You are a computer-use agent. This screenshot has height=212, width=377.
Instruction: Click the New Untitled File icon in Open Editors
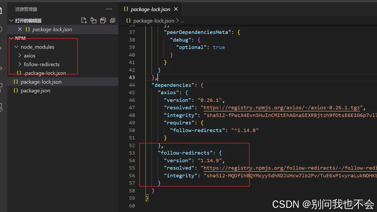click(84, 20)
